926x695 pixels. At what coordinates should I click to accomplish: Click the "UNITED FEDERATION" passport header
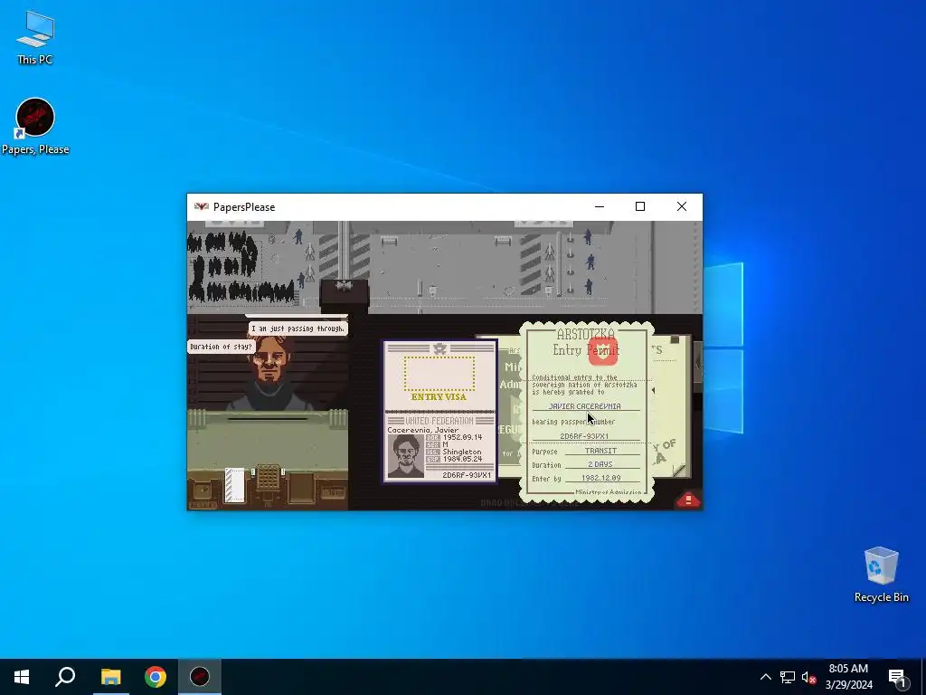[x=439, y=421]
